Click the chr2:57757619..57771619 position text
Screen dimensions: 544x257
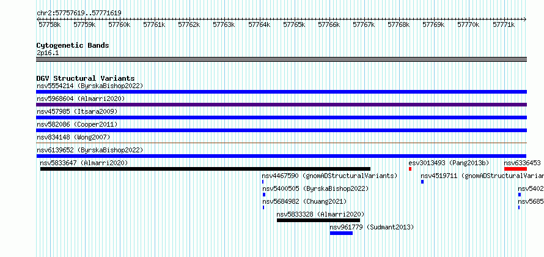79,13
